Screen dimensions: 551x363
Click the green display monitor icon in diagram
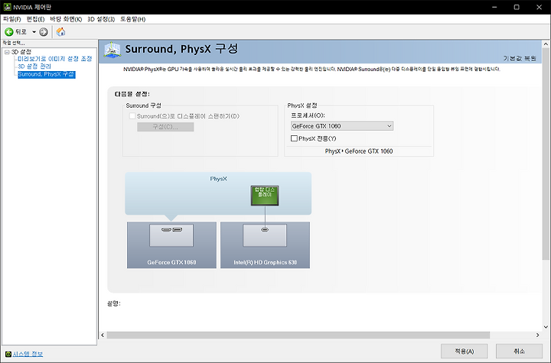click(265, 196)
